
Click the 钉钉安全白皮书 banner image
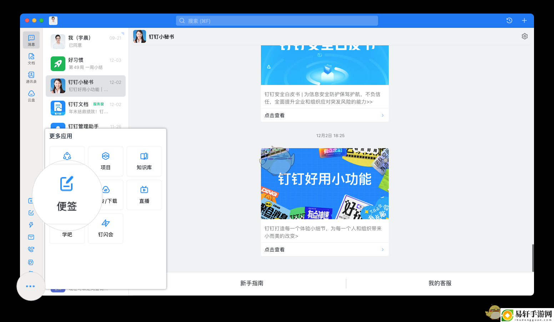coord(325,65)
